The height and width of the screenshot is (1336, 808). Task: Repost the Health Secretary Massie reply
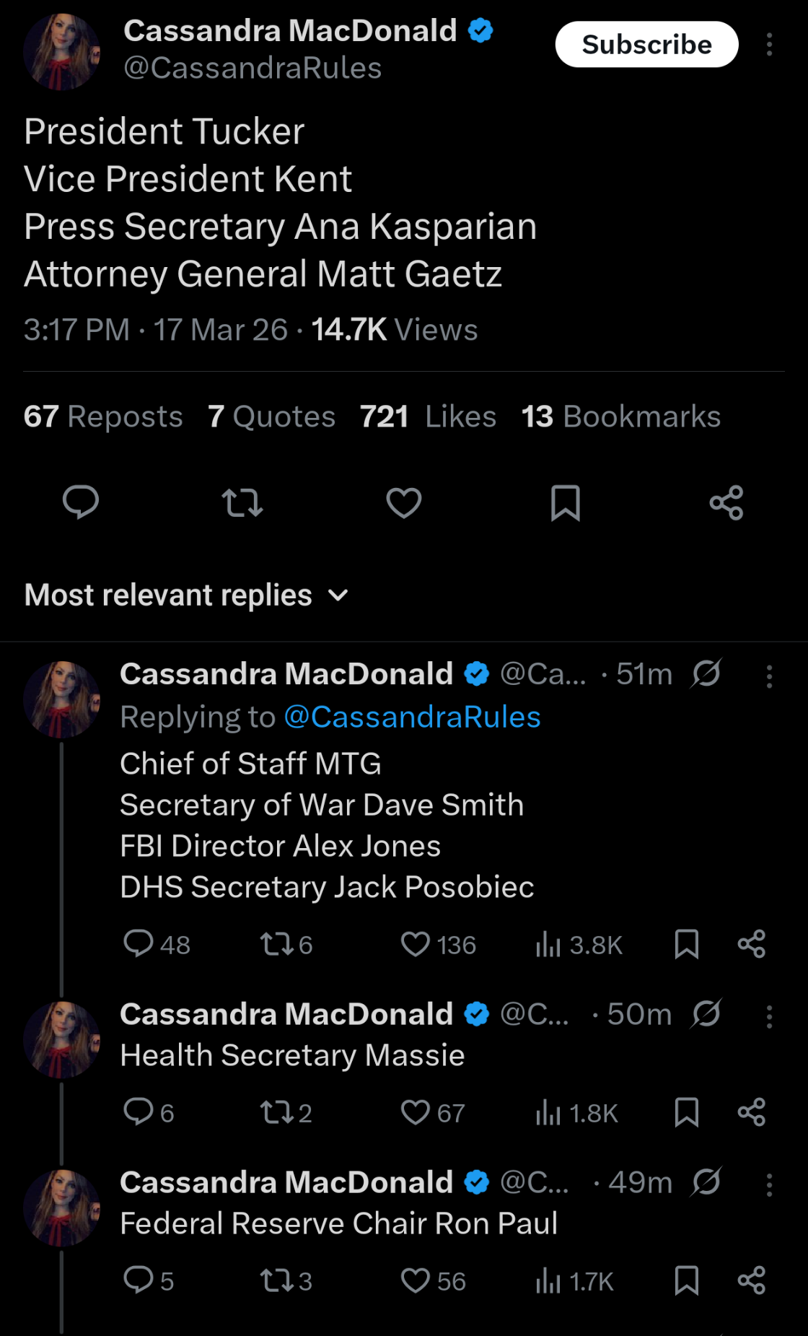point(276,1112)
